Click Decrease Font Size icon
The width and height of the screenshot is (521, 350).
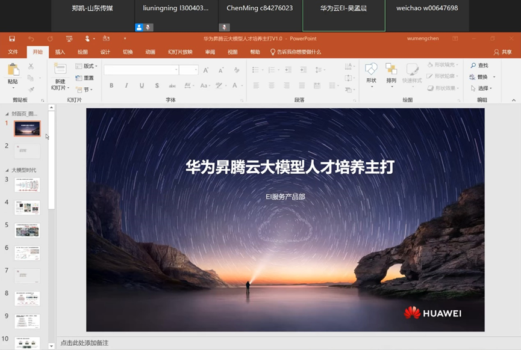pos(220,70)
